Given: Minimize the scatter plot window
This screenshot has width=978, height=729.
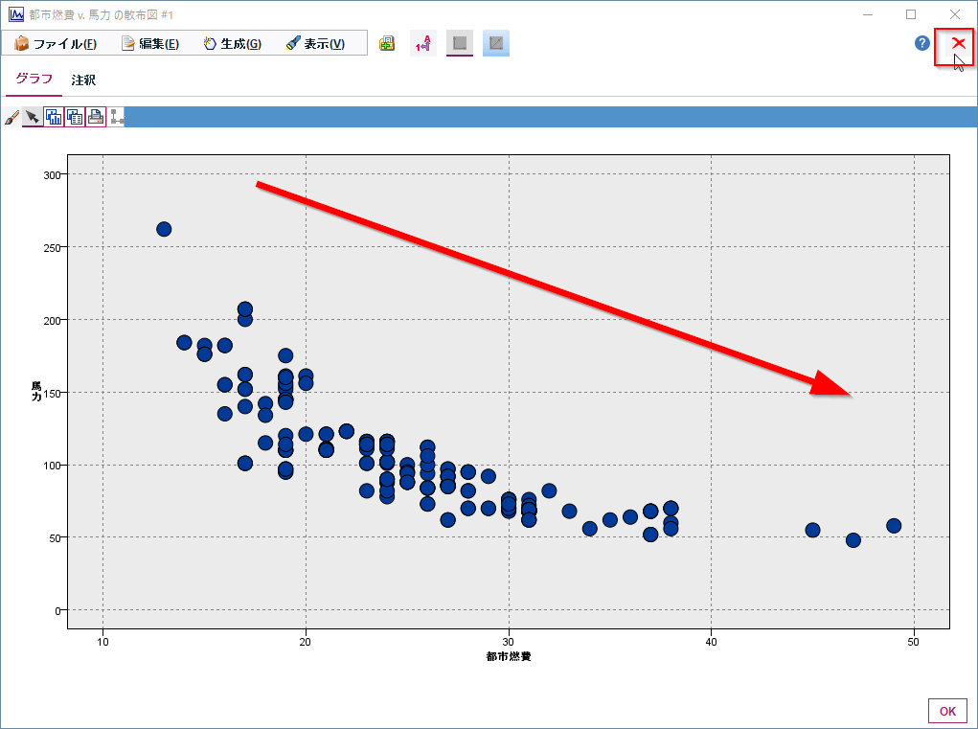Looking at the screenshot, I should pyautogui.click(x=868, y=14).
